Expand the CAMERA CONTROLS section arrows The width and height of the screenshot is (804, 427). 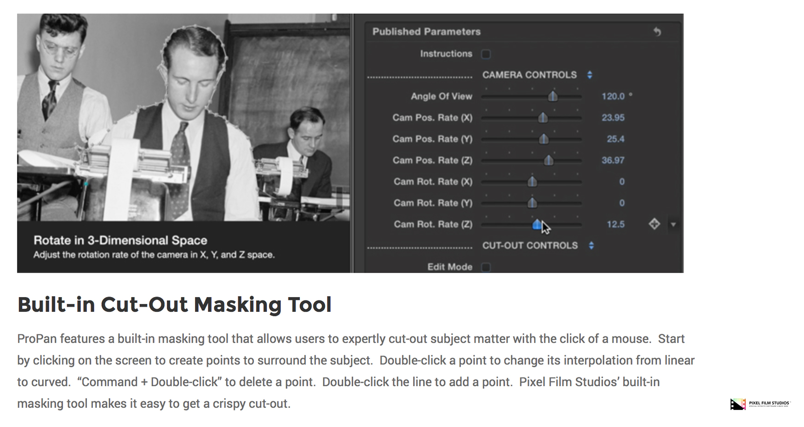pyautogui.click(x=590, y=75)
